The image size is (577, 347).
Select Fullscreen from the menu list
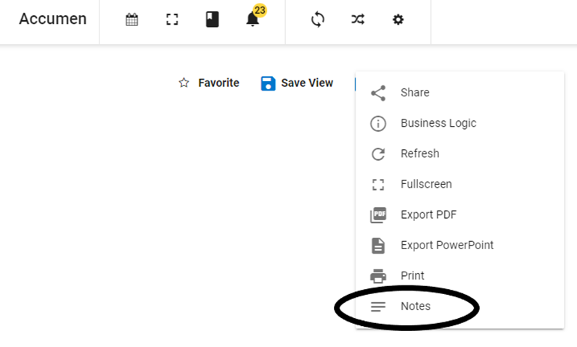click(426, 184)
